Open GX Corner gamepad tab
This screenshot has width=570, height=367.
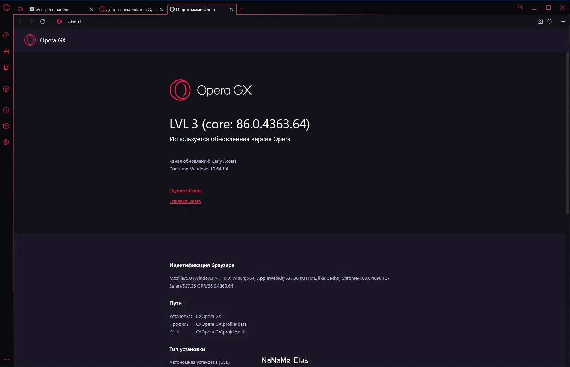[x=20, y=9]
